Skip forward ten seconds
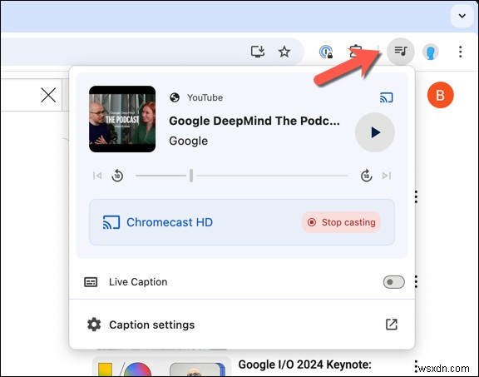Screen dimensions: 479x377 366,176
